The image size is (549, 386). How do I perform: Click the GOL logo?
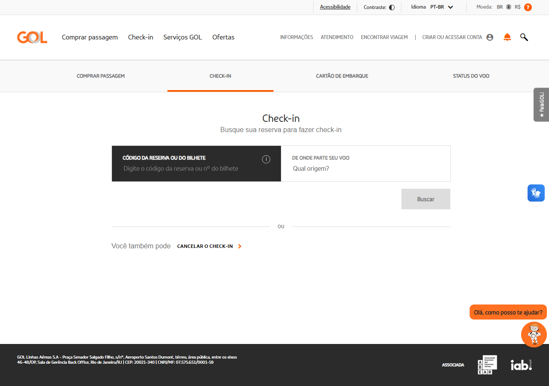click(x=32, y=37)
